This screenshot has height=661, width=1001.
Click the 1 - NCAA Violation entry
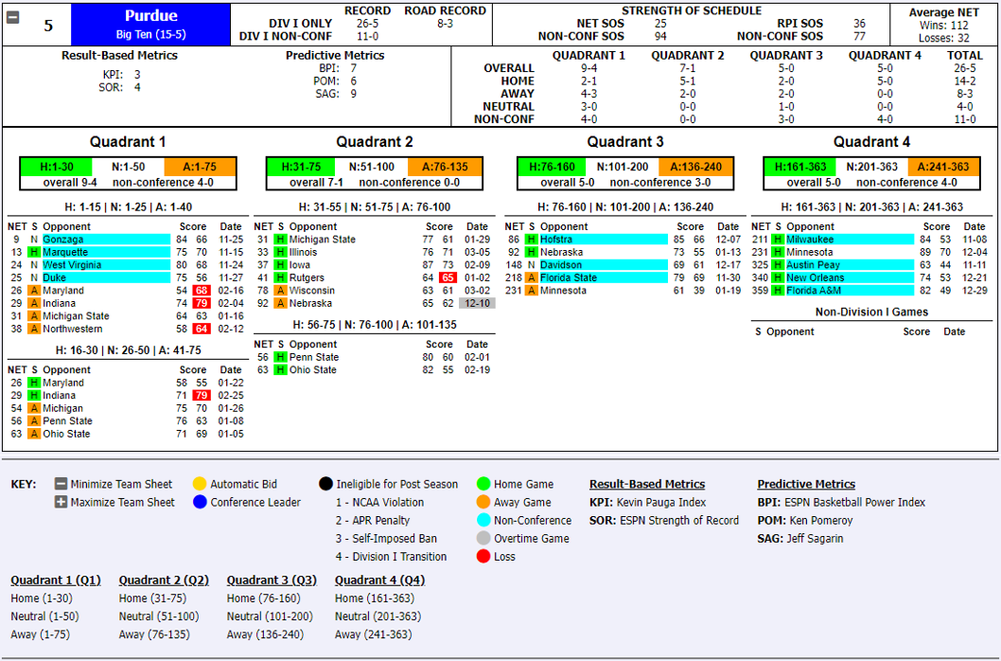point(379,503)
